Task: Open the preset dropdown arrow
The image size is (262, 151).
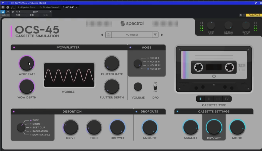Action: [x=155, y=35]
